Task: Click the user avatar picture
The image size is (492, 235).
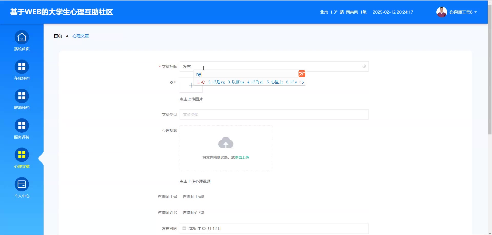Action: [x=442, y=12]
